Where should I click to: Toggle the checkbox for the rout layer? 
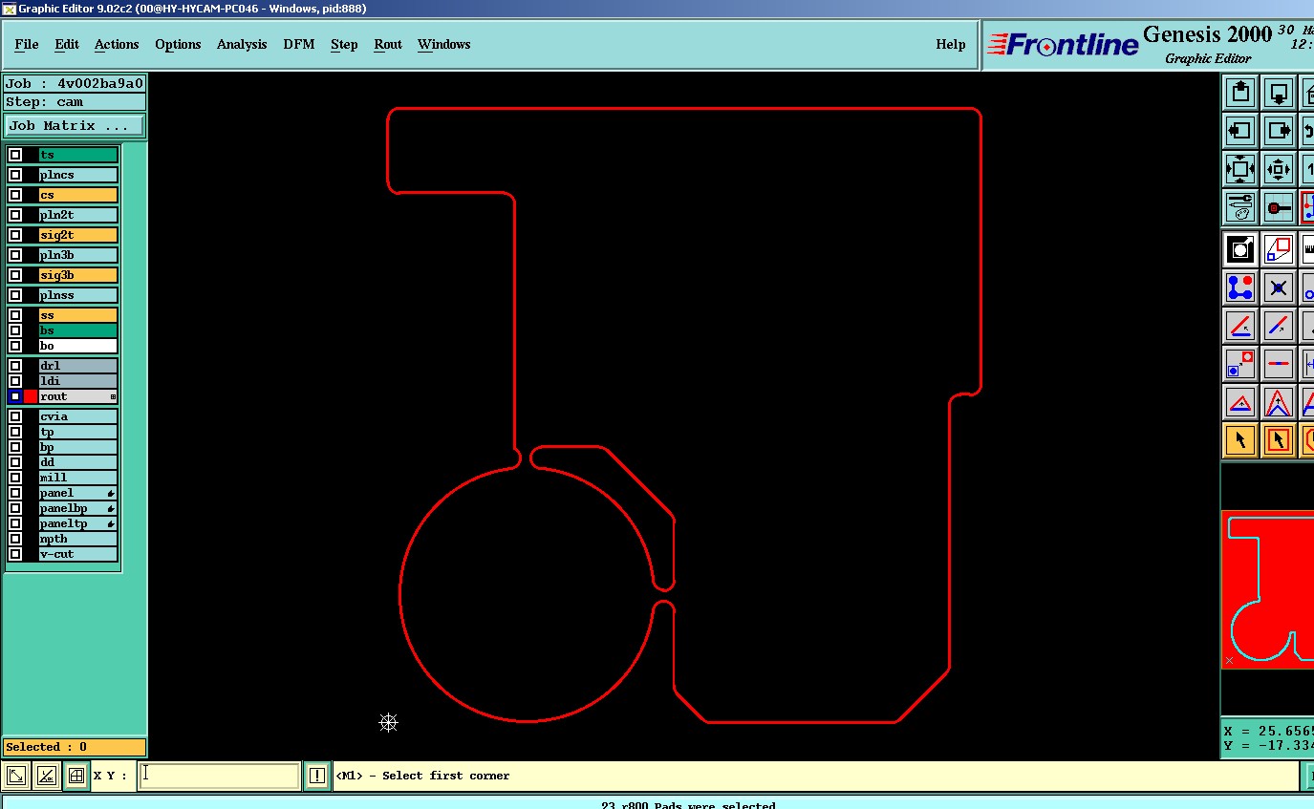point(15,396)
